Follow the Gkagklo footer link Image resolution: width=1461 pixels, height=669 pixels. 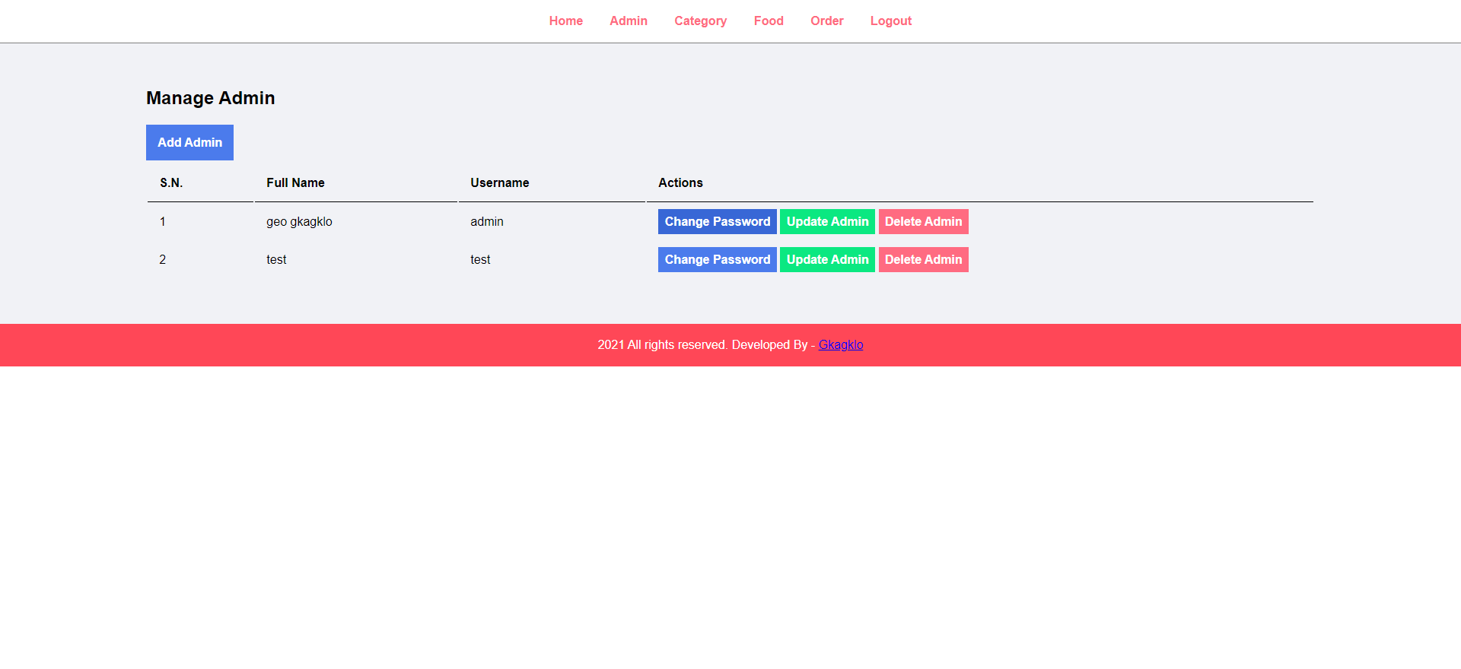840,344
